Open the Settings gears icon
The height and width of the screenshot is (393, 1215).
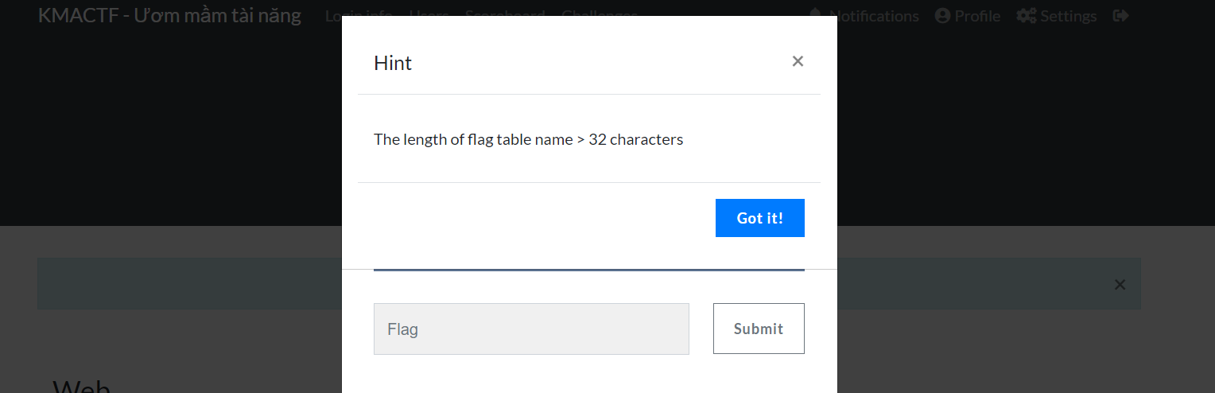click(x=1026, y=15)
